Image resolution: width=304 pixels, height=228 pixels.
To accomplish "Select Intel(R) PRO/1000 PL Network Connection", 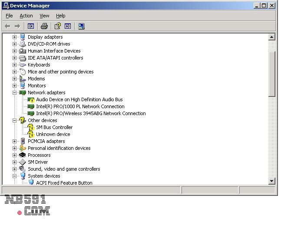I will tap(80, 106).
